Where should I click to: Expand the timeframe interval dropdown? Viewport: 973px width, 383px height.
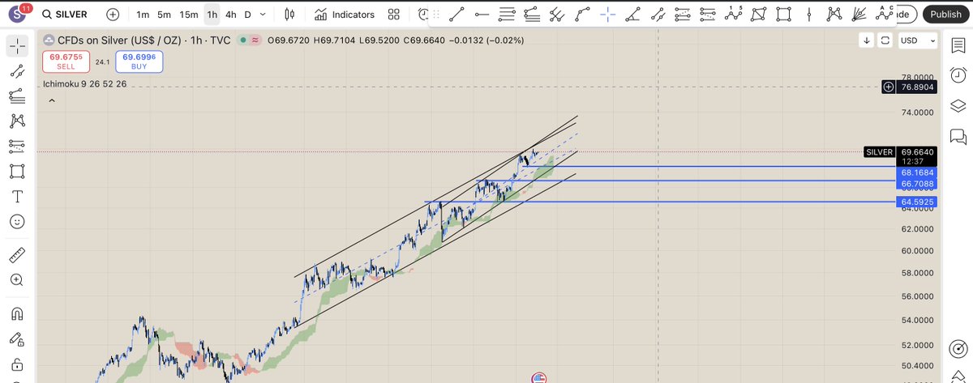tap(264, 15)
